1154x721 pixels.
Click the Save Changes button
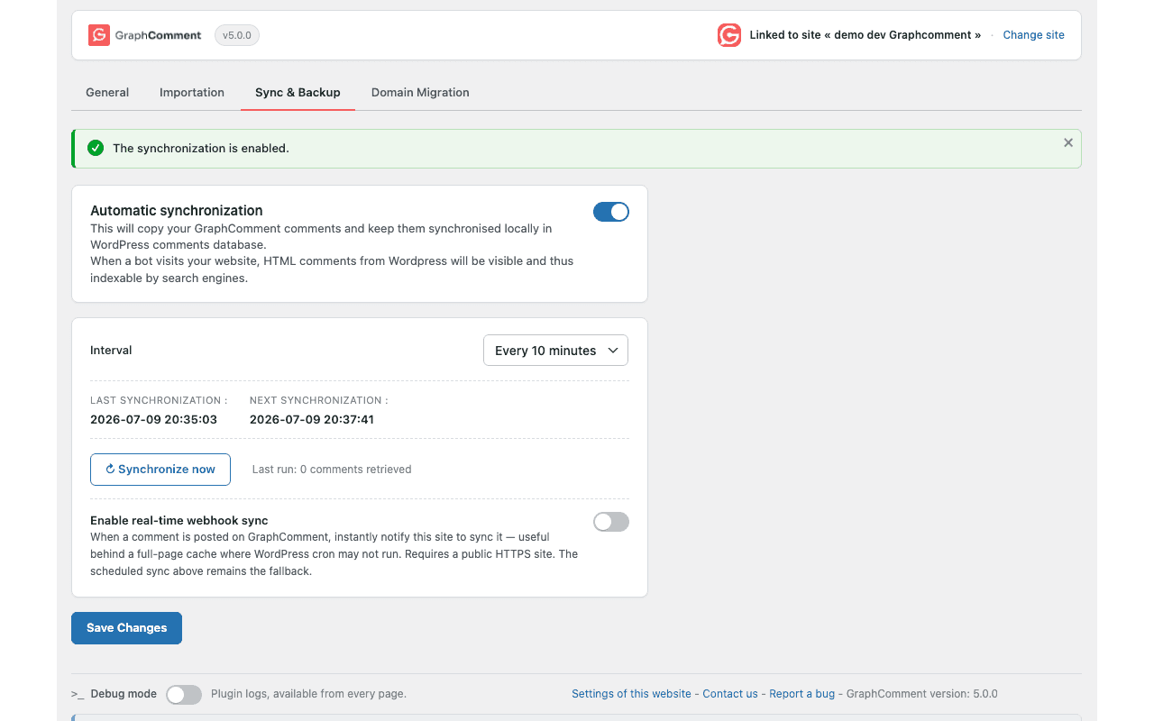pyautogui.click(x=126, y=628)
